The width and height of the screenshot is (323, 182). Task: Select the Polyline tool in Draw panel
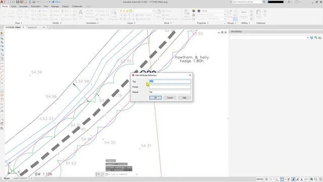11,14
